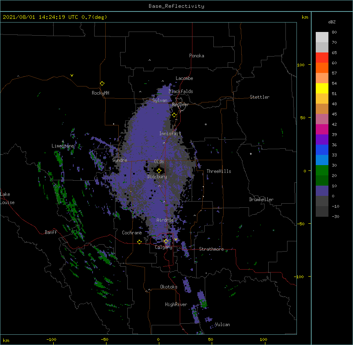Pick the pink swatch between 45 and 42 dBZ
Viewport: 353px width, 345px height.
point(322,119)
